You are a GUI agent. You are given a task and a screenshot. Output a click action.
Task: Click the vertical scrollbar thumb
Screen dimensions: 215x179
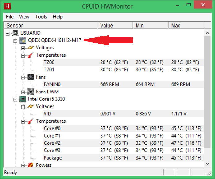coord(208,92)
